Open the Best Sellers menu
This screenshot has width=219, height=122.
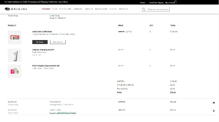[65, 9]
